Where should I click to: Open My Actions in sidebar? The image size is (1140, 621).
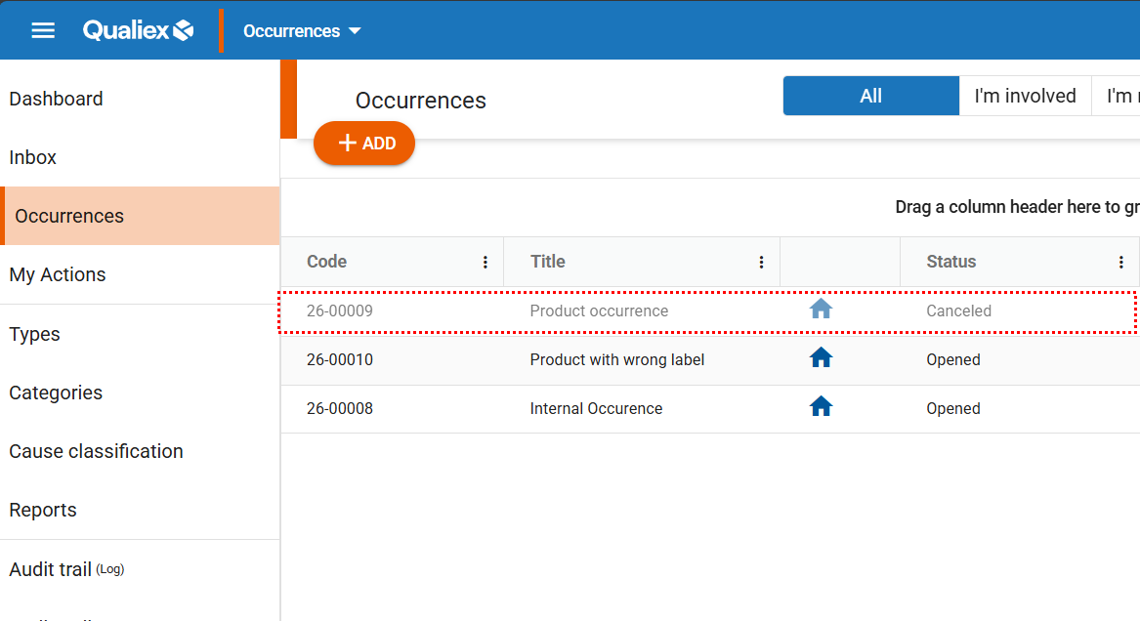[x=58, y=274]
